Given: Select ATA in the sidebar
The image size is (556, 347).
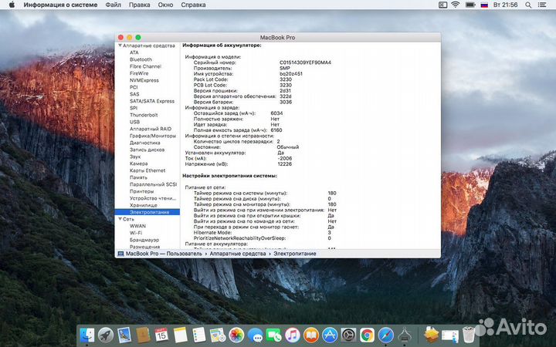Looking at the screenshot, I should pyautogui.click(x=134, y=52).
